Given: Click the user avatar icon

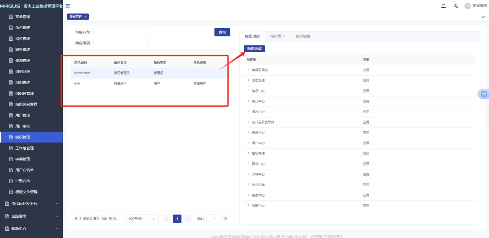Looking at the screenshot, I should tap(467, 6).
